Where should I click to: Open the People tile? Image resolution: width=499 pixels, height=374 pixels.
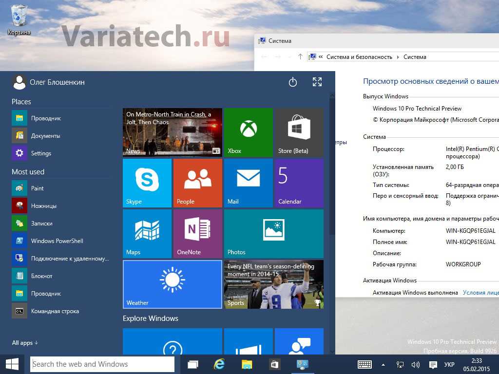[x=198, y=183]
